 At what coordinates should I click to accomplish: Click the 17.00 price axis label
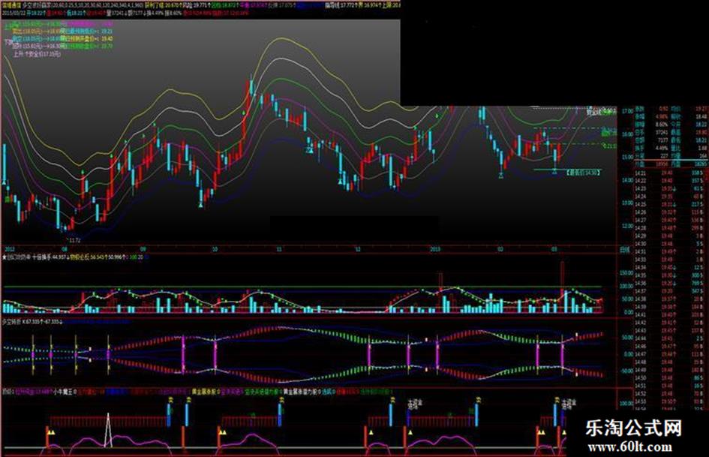pyautogui.click(x=626, y=111)
